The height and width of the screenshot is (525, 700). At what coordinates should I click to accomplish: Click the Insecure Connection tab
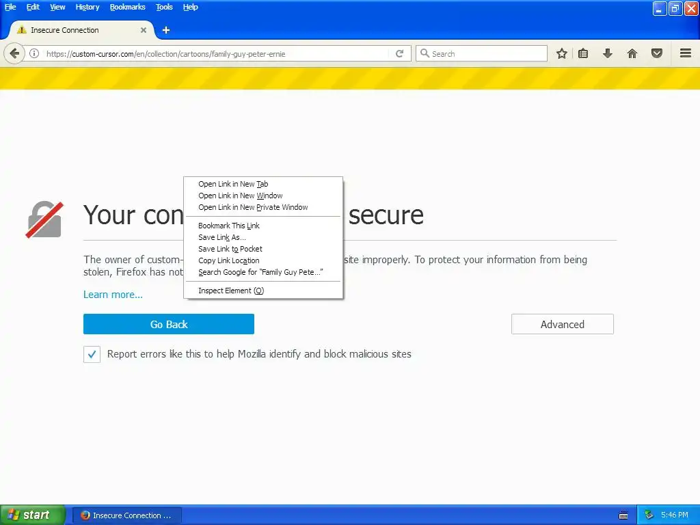(x=82, y=30)
